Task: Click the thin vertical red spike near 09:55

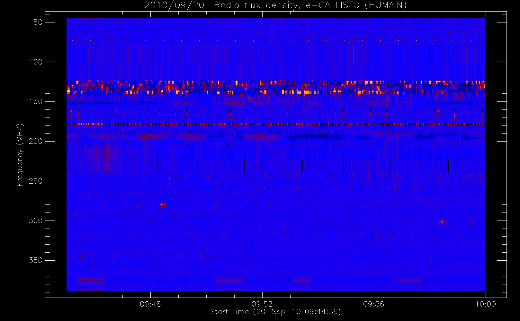Action: pyautogui.click(x=354, y=63)
